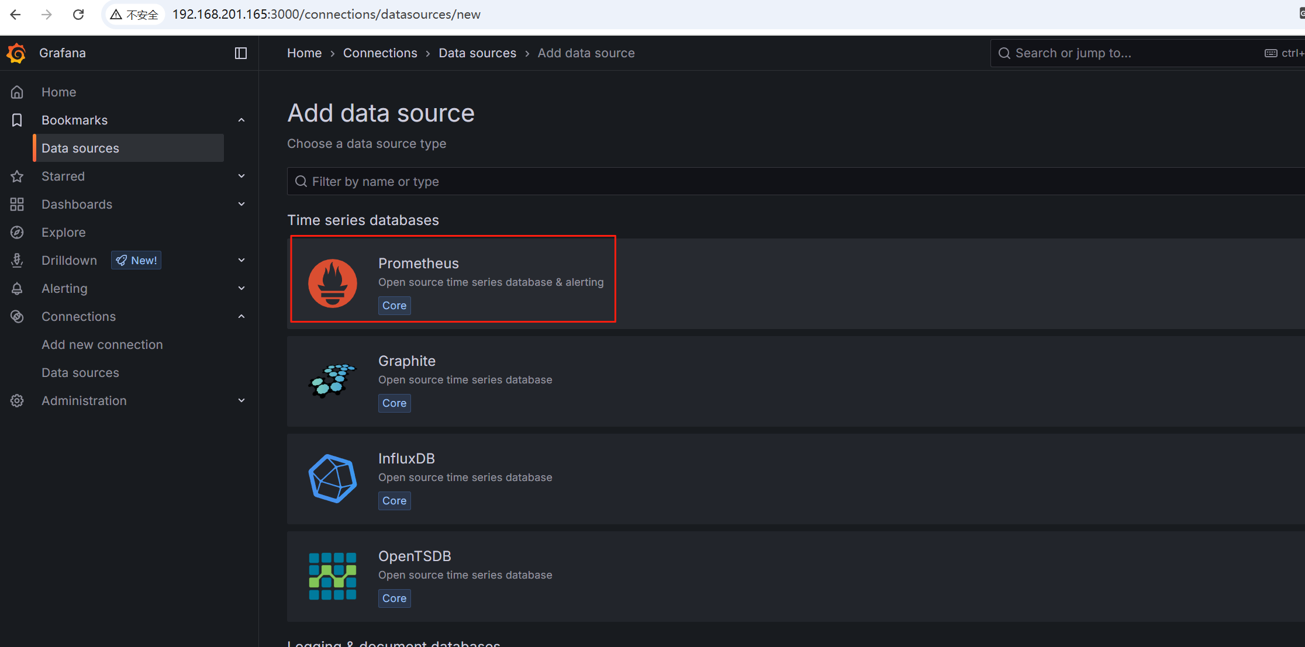Viewport: 1305px width, 647px height.
Task: Click the Explore compass icon
Action: [17, 233]
